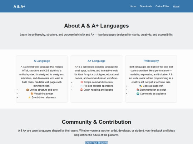Screen dimensions: 193x144
Task: Select the About nav link
Action: 176,6
